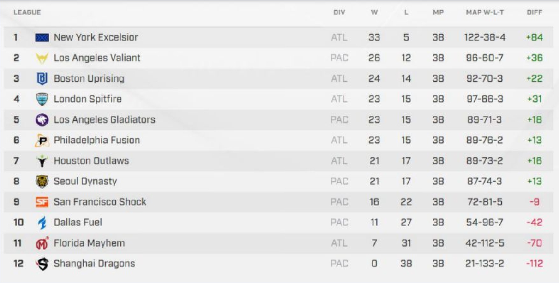The height and width of the screenshot is (283, 559).
Task: Click the Seoul Dynasty tiger logo
Action: pos(42,182)
